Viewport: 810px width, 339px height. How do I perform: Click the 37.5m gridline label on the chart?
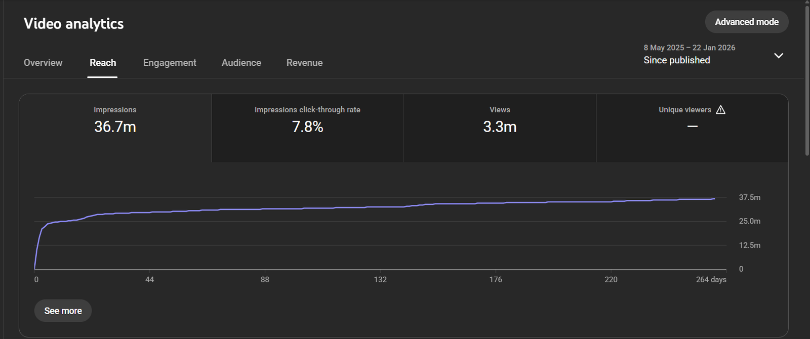coord(749,197)
